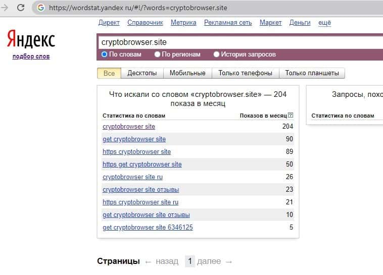Click the подбор слов link

tap(31, 57)
